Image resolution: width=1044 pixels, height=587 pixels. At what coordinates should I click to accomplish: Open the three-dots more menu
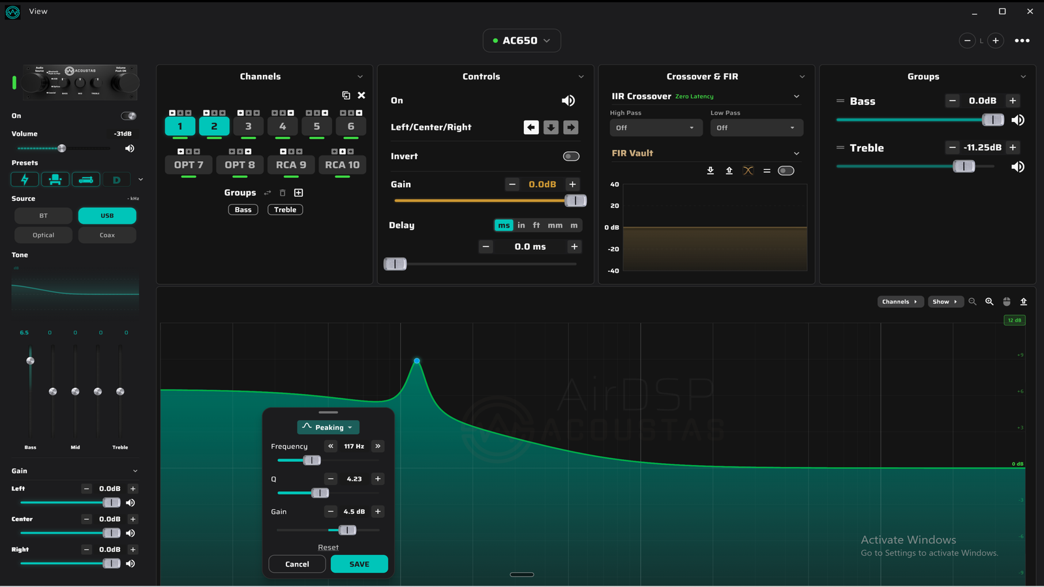(1022, 40)
